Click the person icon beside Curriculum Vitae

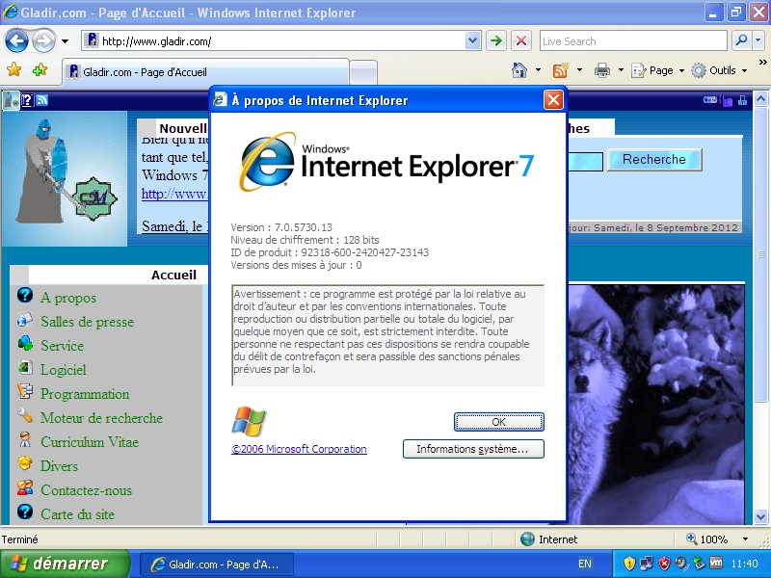tap(25, 439)
